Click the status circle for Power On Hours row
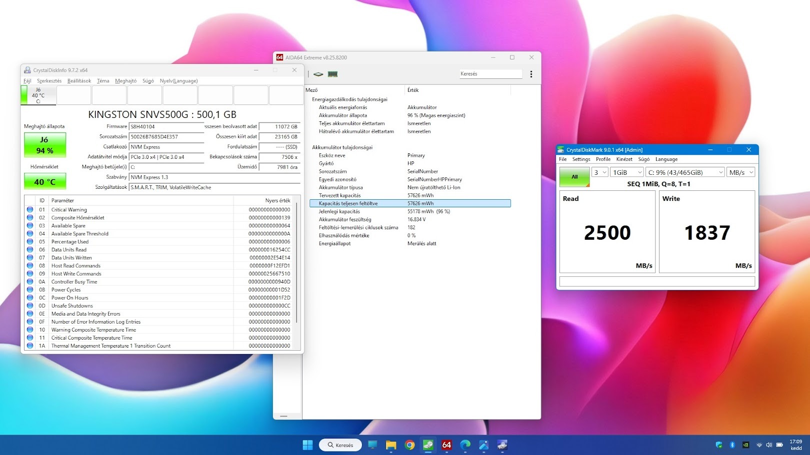 [x=30, y=298]
